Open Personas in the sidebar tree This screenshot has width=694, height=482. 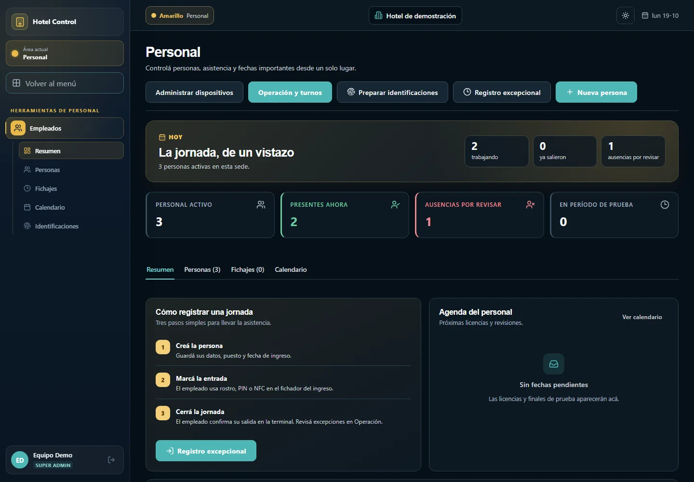(x=71, y=170)
